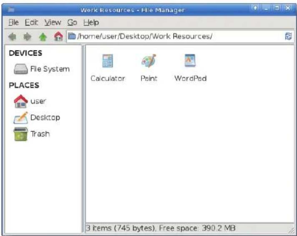Select the Desktop label under Places
This screenshot has height=236, width=297.
pos(45,117)
